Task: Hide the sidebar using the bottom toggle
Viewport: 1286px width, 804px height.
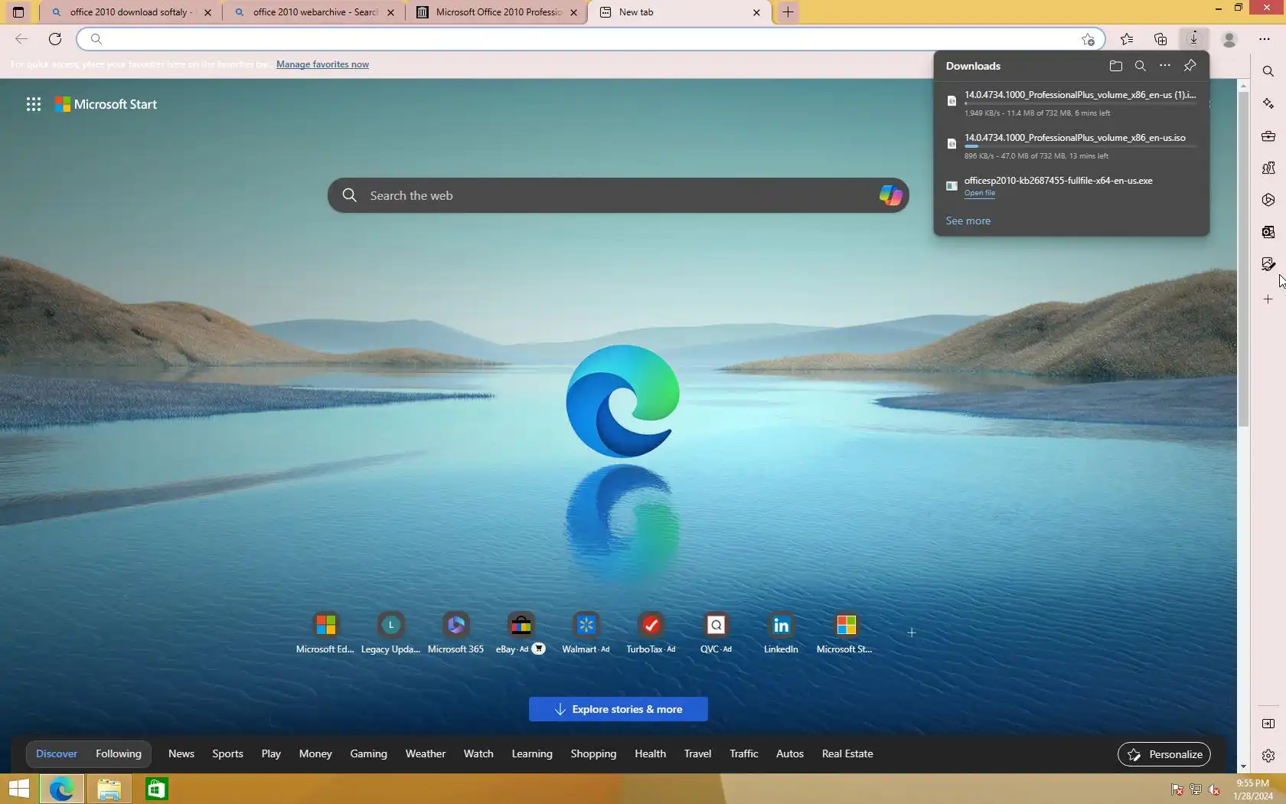Action: (1268, 724)
